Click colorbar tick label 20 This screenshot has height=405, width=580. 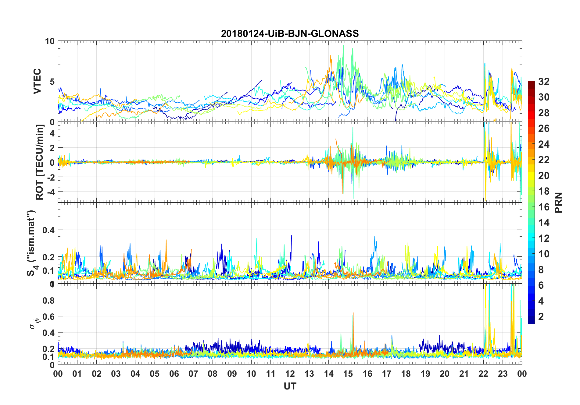click(x=544, y=176)
